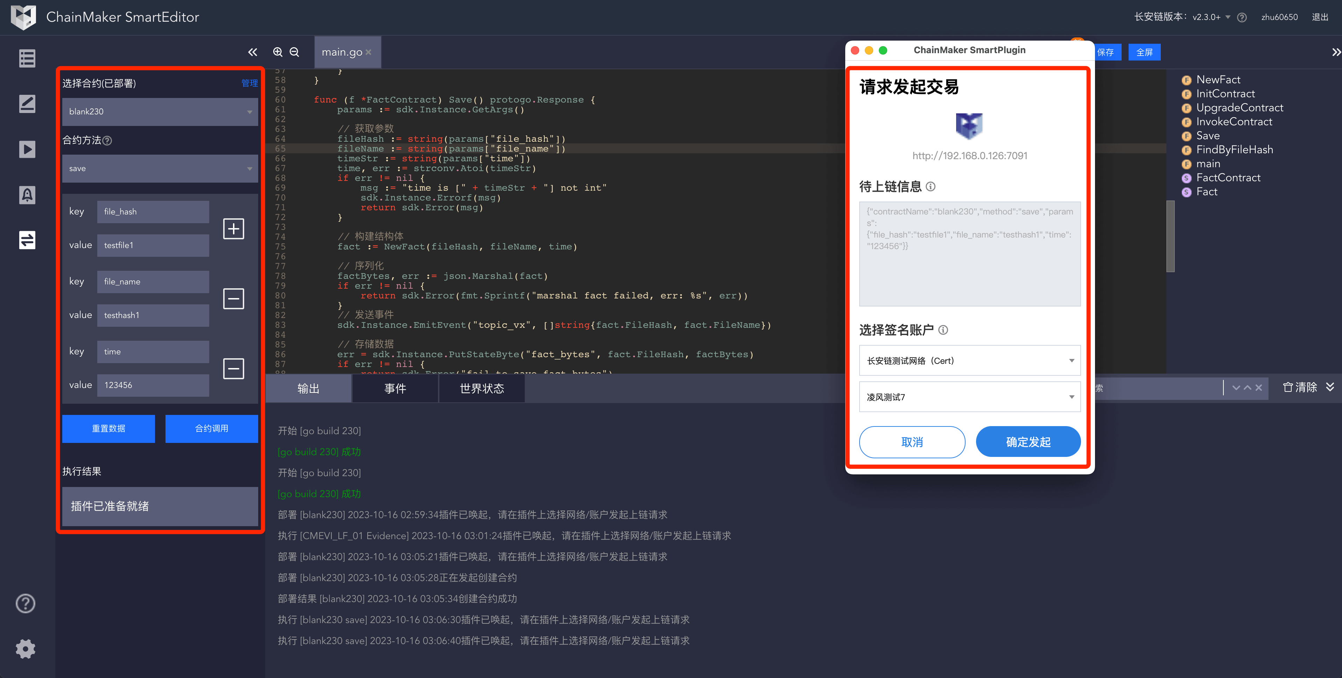The image size is (1342, 678).
Task: Open the settings gear icon
Action: pyautogui.click(x=26, y=649)
